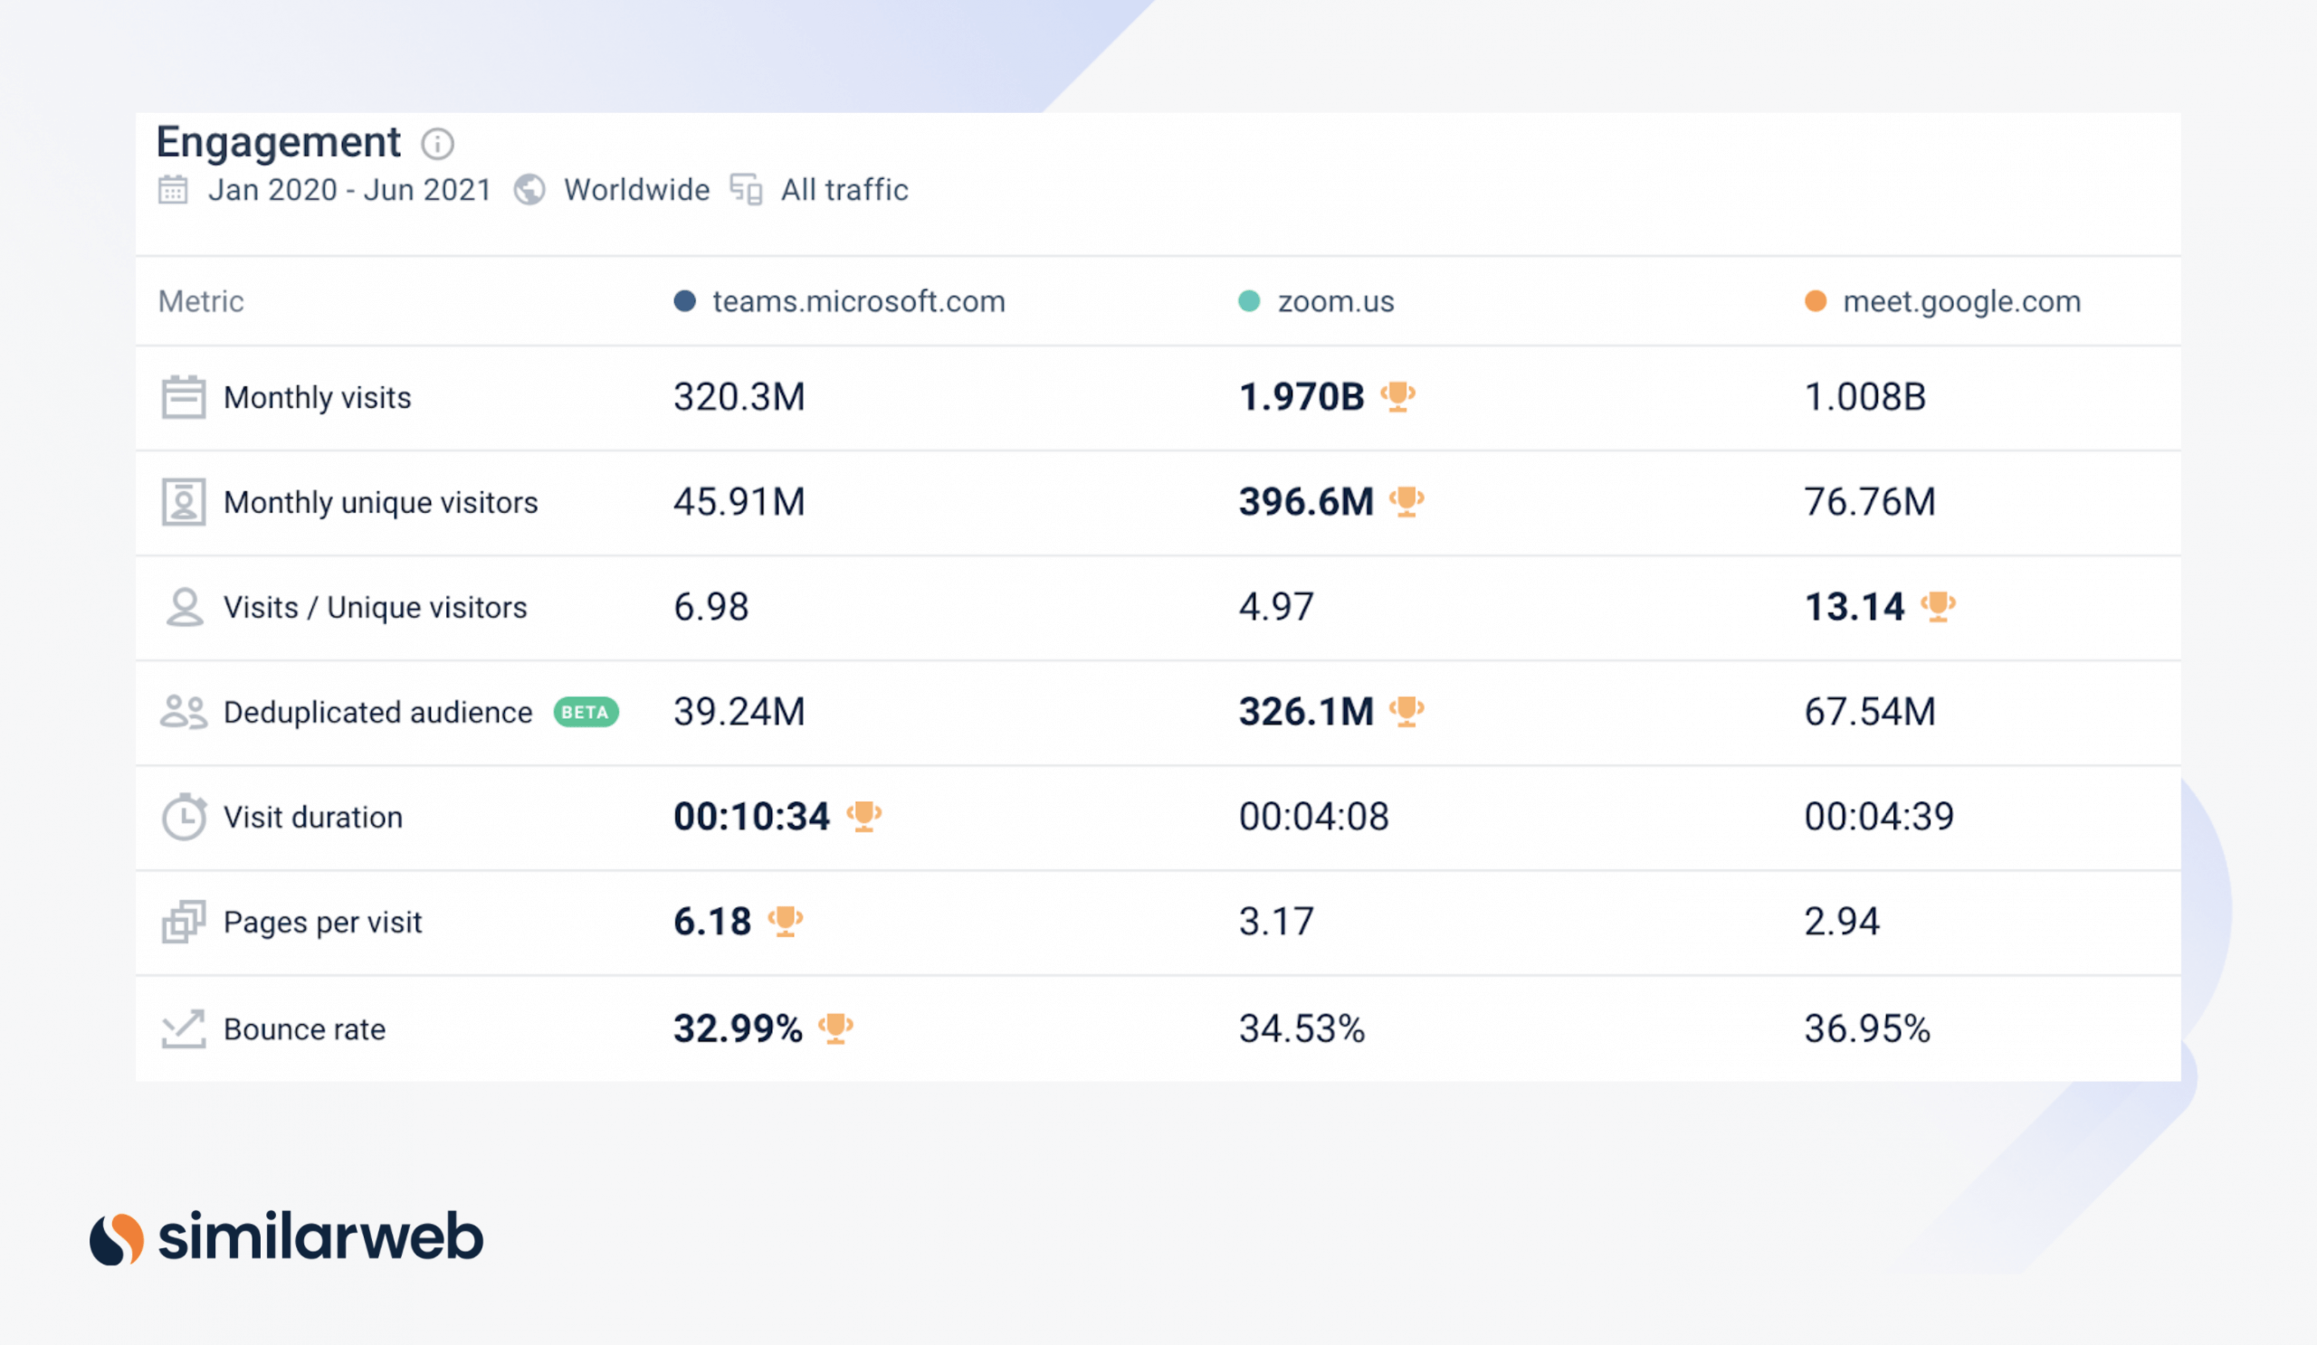
Task: Select the globe icon beside Worldwide
Action: (x=529, y=189)
